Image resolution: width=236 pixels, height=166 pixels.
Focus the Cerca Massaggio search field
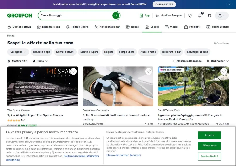click(x=75, y=15)
